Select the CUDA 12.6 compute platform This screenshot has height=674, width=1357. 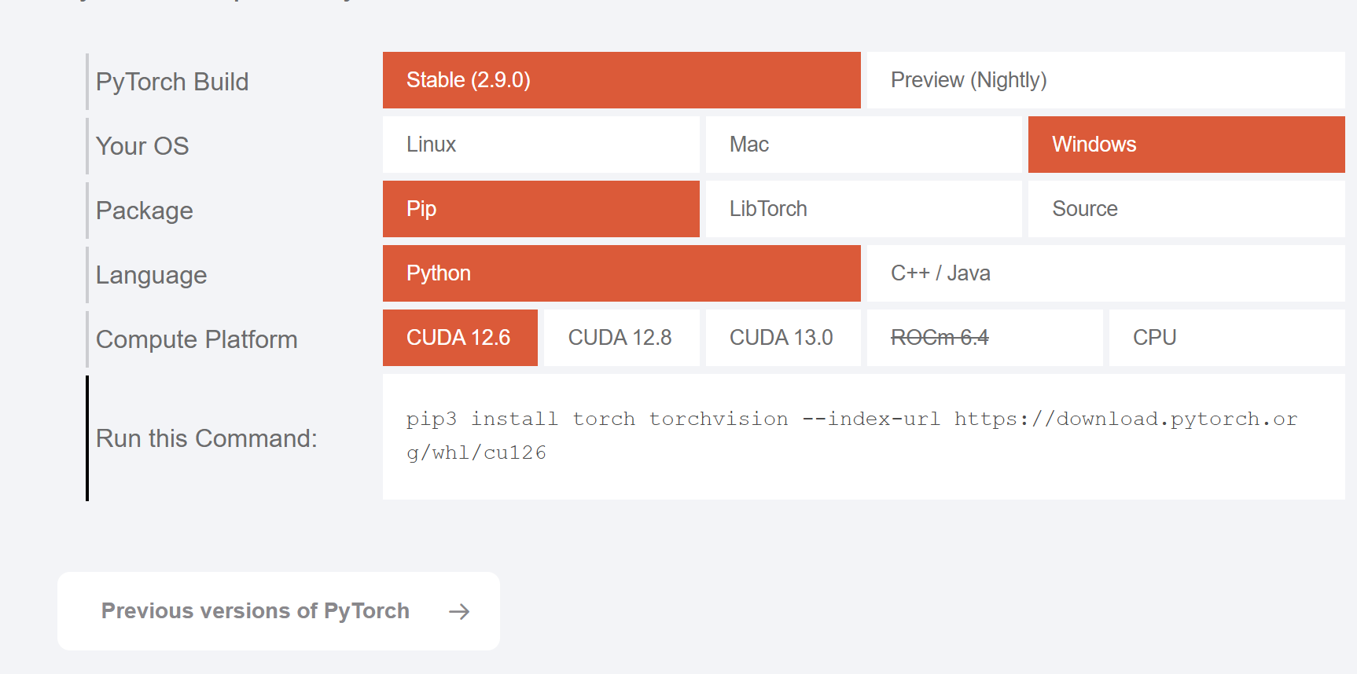460,338
